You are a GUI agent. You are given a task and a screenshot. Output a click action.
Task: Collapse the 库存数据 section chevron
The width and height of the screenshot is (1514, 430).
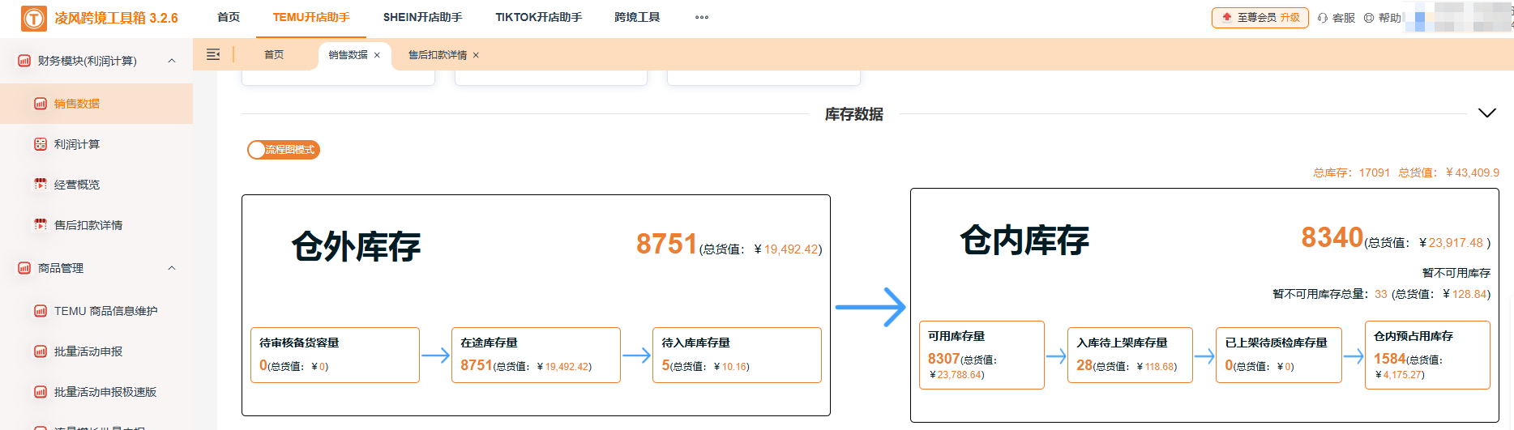(1487, 113)
